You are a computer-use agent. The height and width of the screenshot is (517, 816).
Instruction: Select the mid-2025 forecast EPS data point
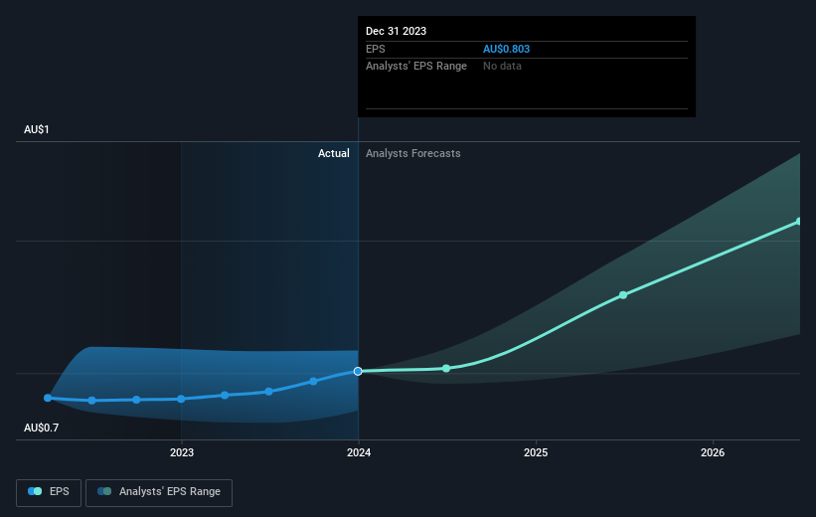[x=623, y=295]
